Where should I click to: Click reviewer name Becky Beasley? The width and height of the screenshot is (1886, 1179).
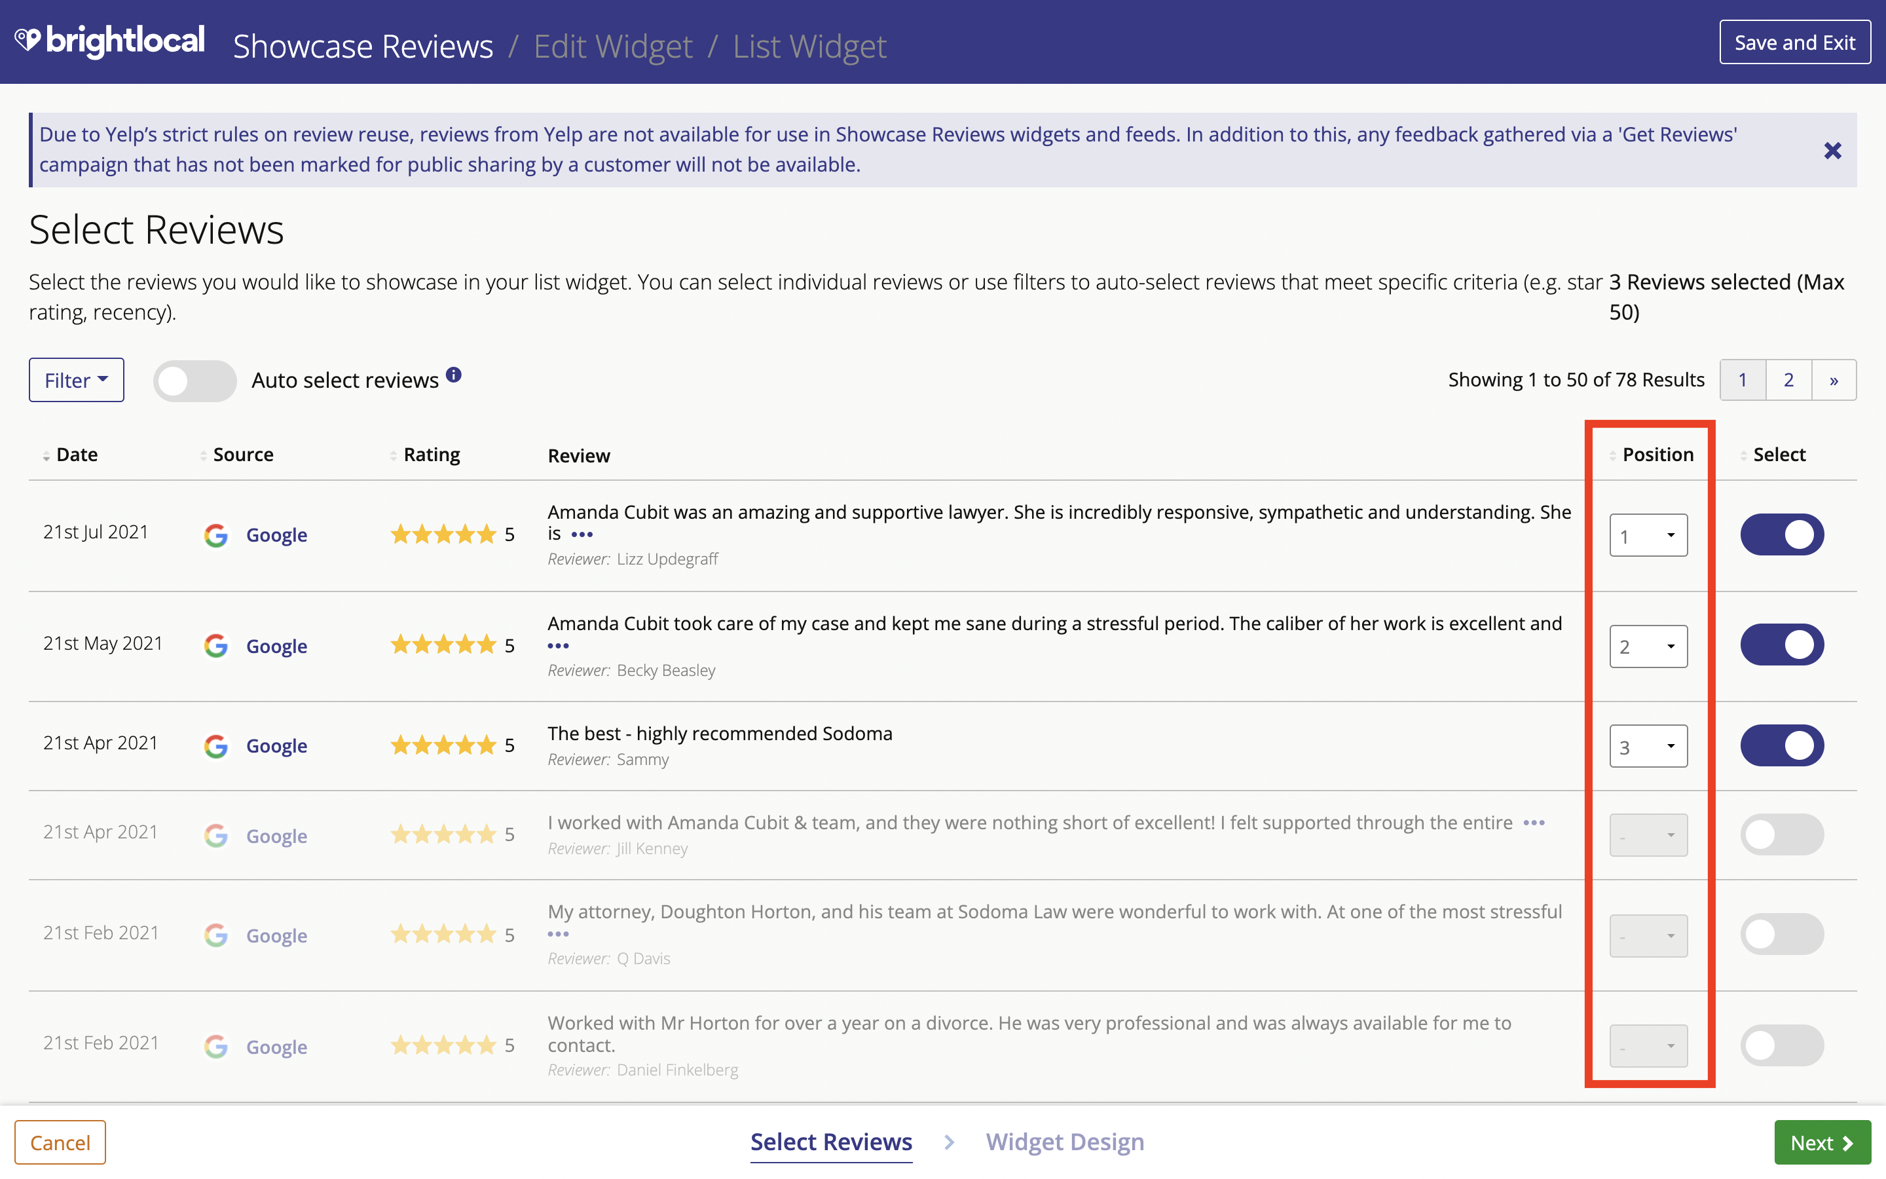click(x=665, y=671)
